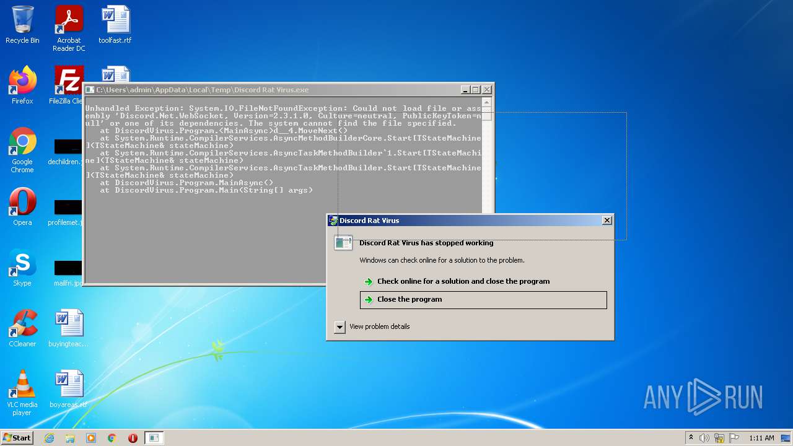The height and width of the screenshot is (446, 793).
Task: Expand View problem details
Action: point(340,326)
